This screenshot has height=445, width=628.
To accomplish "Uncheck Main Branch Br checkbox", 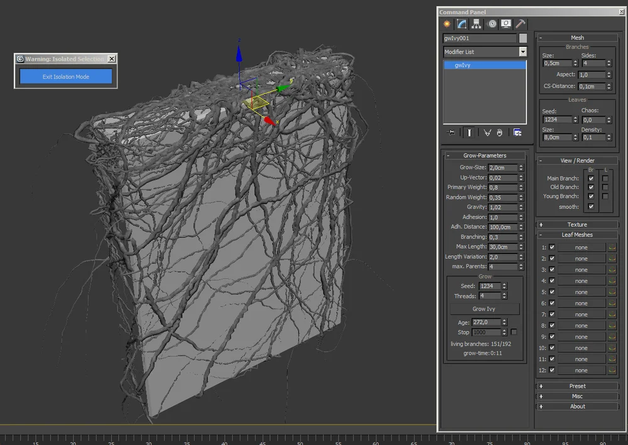I will 591,178.
